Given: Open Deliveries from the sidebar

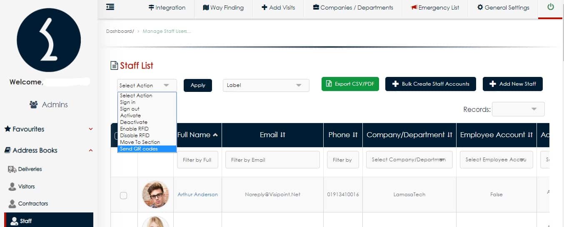Looking at the screenshot, I should (x=30, y=169).
